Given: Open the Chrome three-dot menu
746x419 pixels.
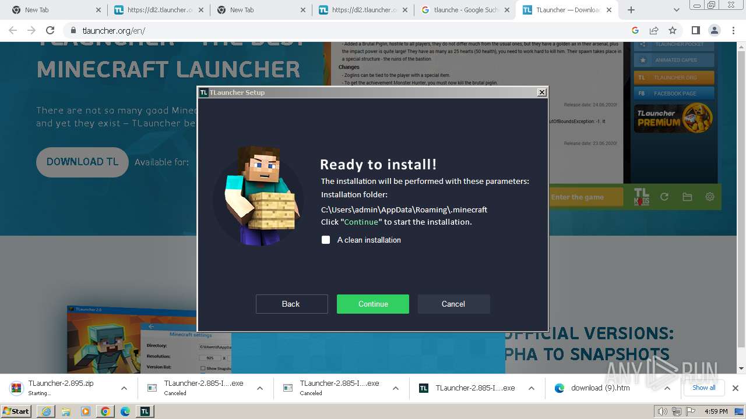Looking at the screenshot, I should click(x=733, y=31).
